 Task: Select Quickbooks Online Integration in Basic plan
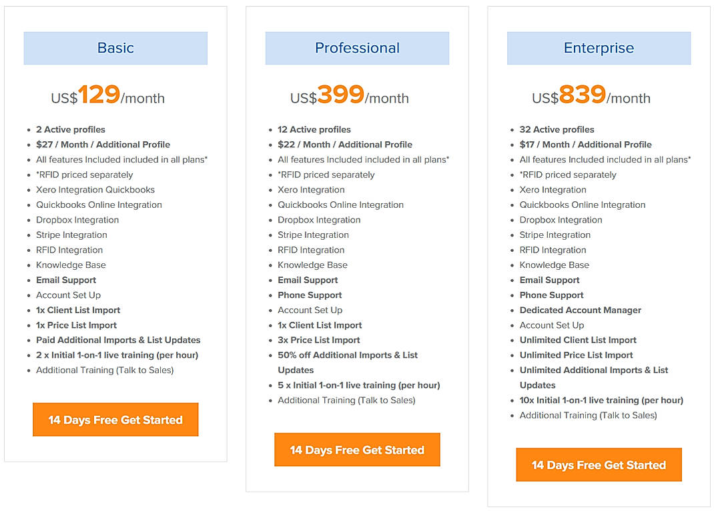click(99, 205)
